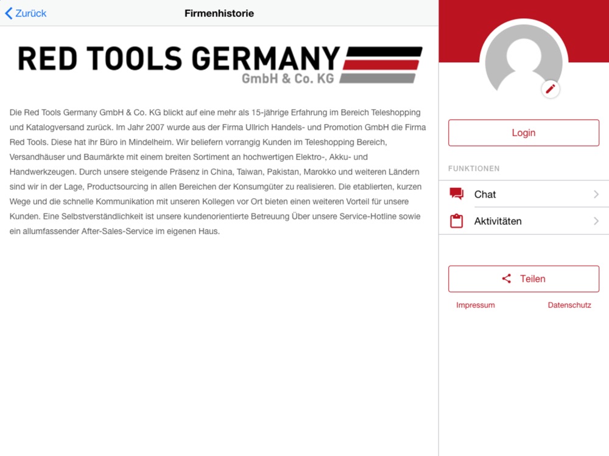This screenshot has height=456, width=609.
Task: Open the Aktivitäten function row
Action: coord(524,221)
